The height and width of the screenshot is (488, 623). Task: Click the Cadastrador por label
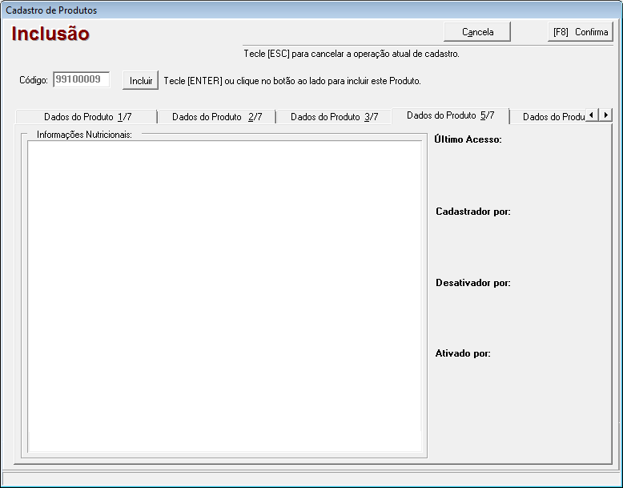pyautogui.click(x=473, y=212)
